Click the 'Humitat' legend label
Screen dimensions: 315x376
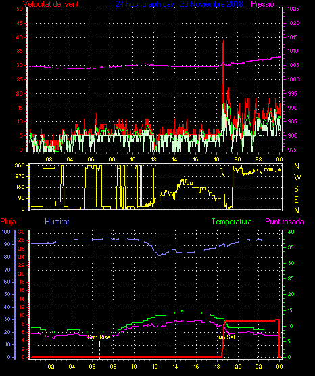(x=57, y=222)
